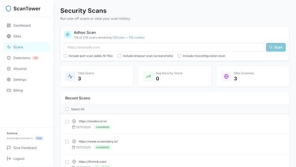This screenshot has height=167, width=296.
Task: Click the Sites Scanned globe icon
Action: pos(226,76)
